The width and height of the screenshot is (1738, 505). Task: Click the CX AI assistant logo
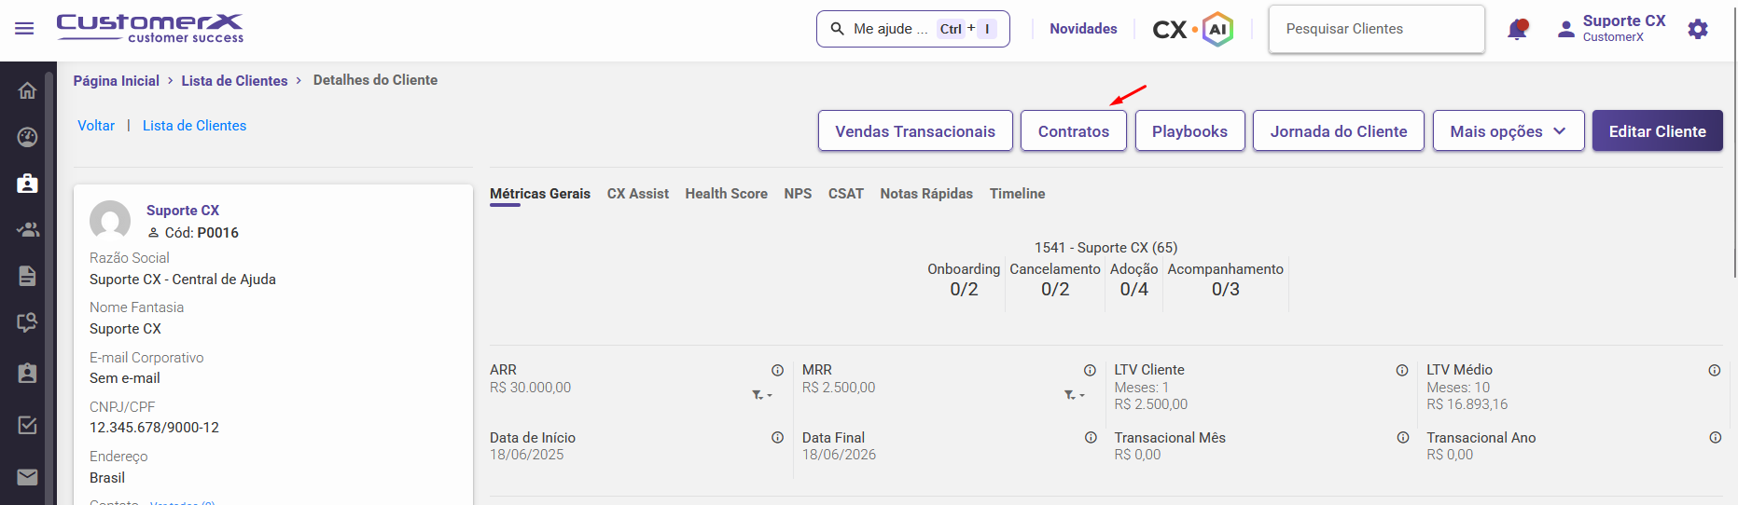pos(1192,30)
